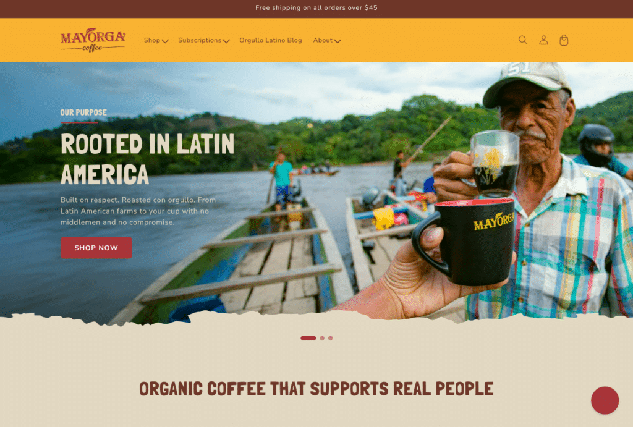This screenshot has height=427, width=633.
Task: Click the Our Purpose label
Action: click(x=83, y=112)
